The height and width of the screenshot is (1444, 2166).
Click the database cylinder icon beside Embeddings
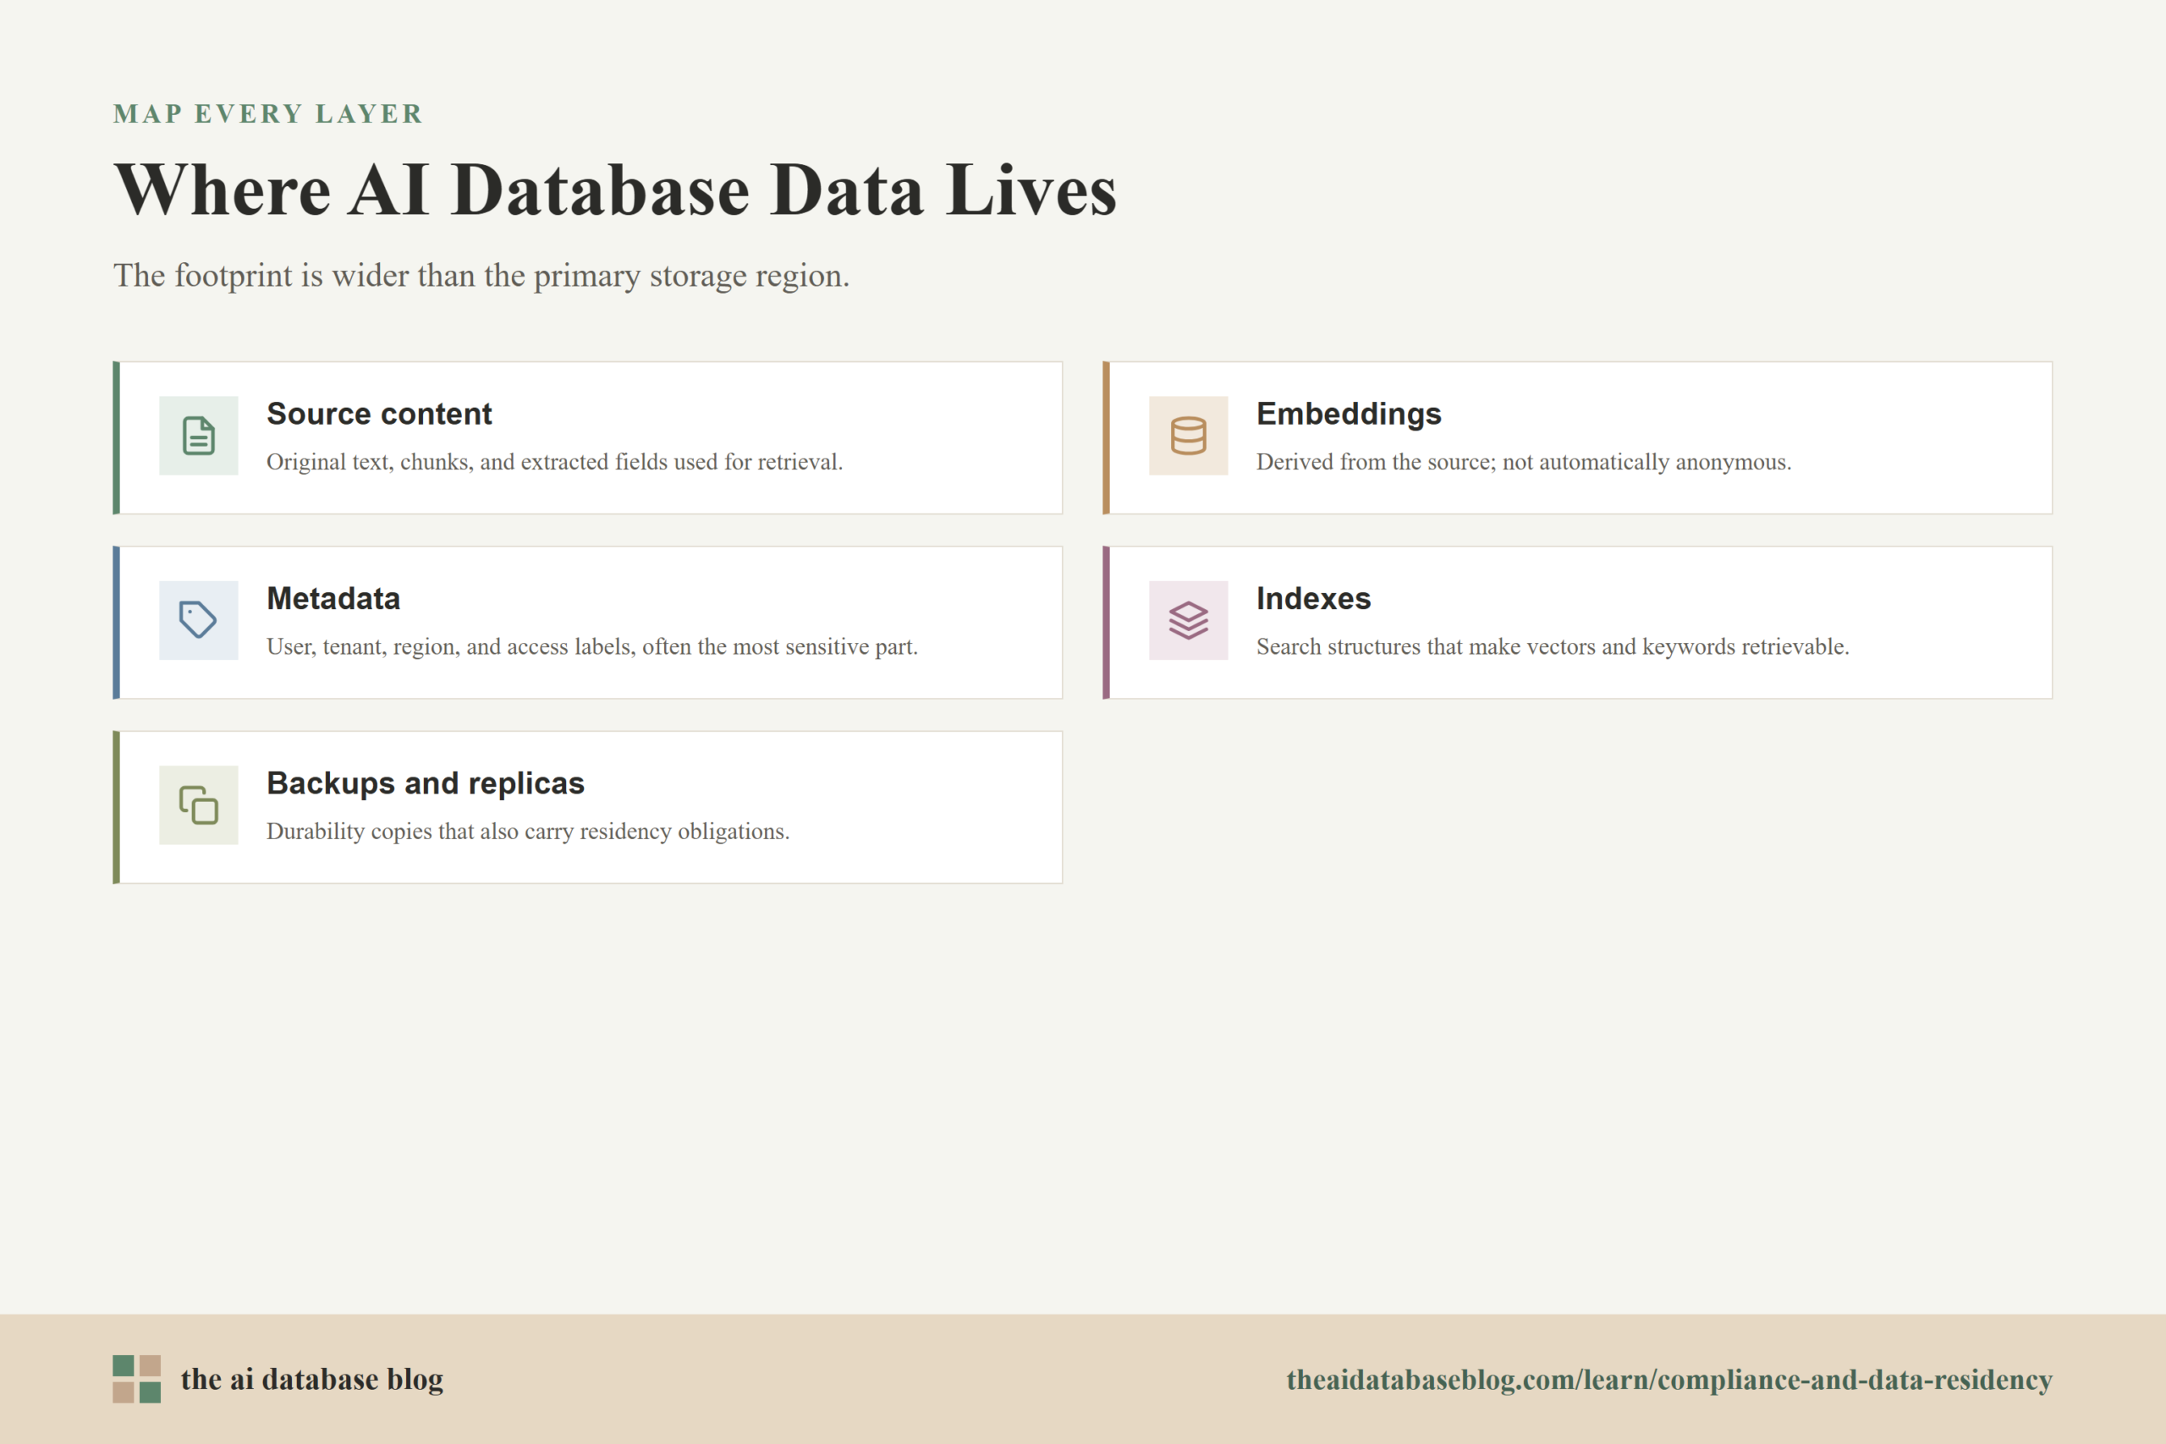(x=1188, y=436)
